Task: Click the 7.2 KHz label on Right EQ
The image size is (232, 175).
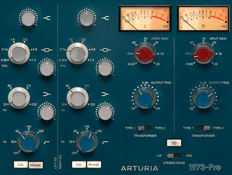Action: pyautogui.click(x=92, y=60)
